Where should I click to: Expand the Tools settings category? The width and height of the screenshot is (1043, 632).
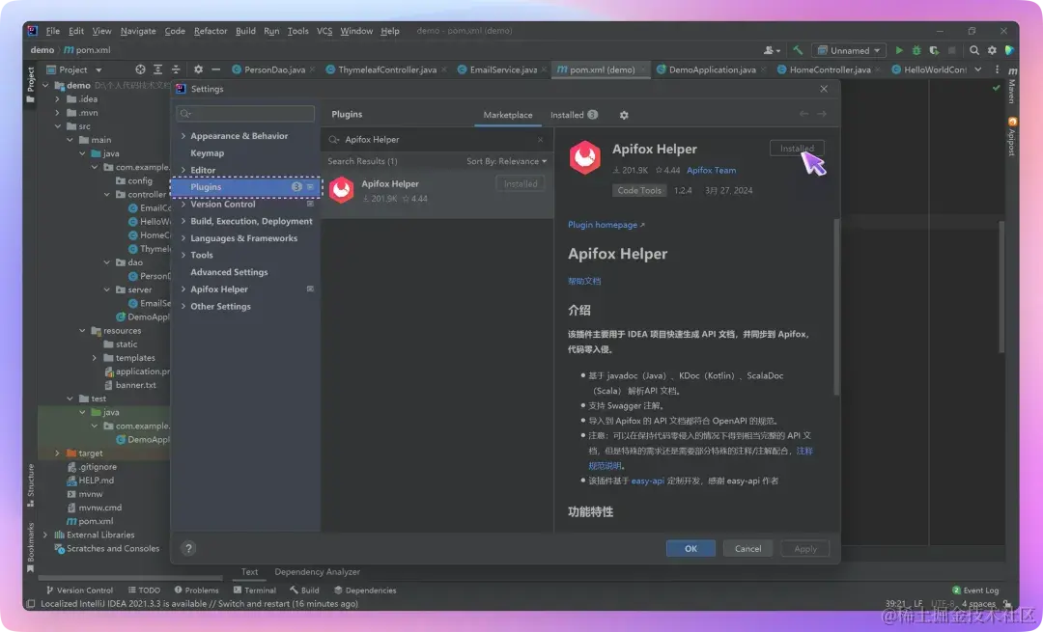[183, 255]
